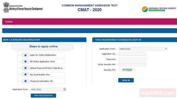
Task: Open the Home menu item
Action: 9,22
